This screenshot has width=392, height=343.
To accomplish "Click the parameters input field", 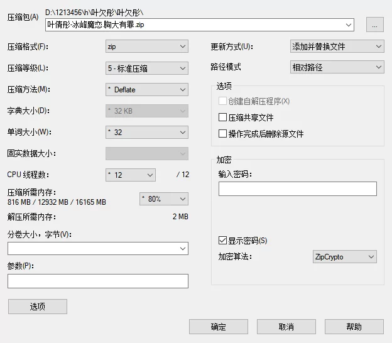I will [98, 281].
